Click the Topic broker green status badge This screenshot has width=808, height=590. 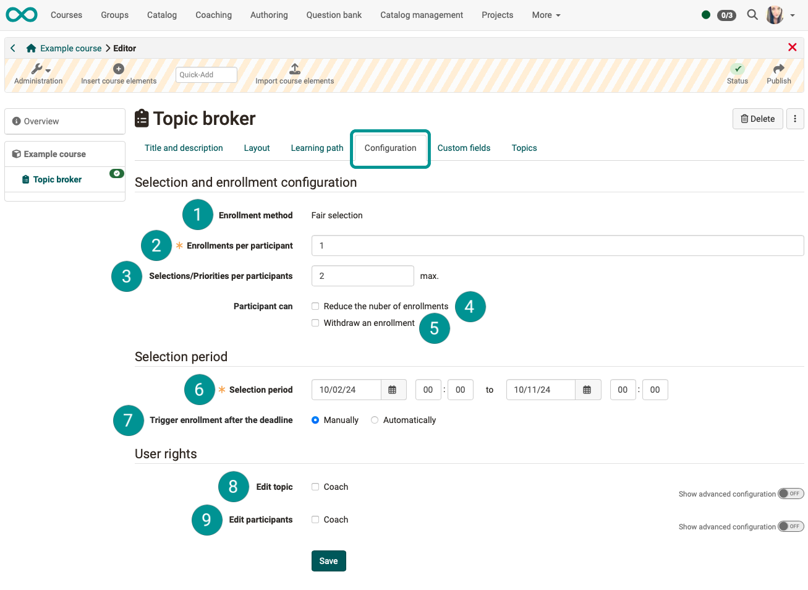(x=117, y=174)
